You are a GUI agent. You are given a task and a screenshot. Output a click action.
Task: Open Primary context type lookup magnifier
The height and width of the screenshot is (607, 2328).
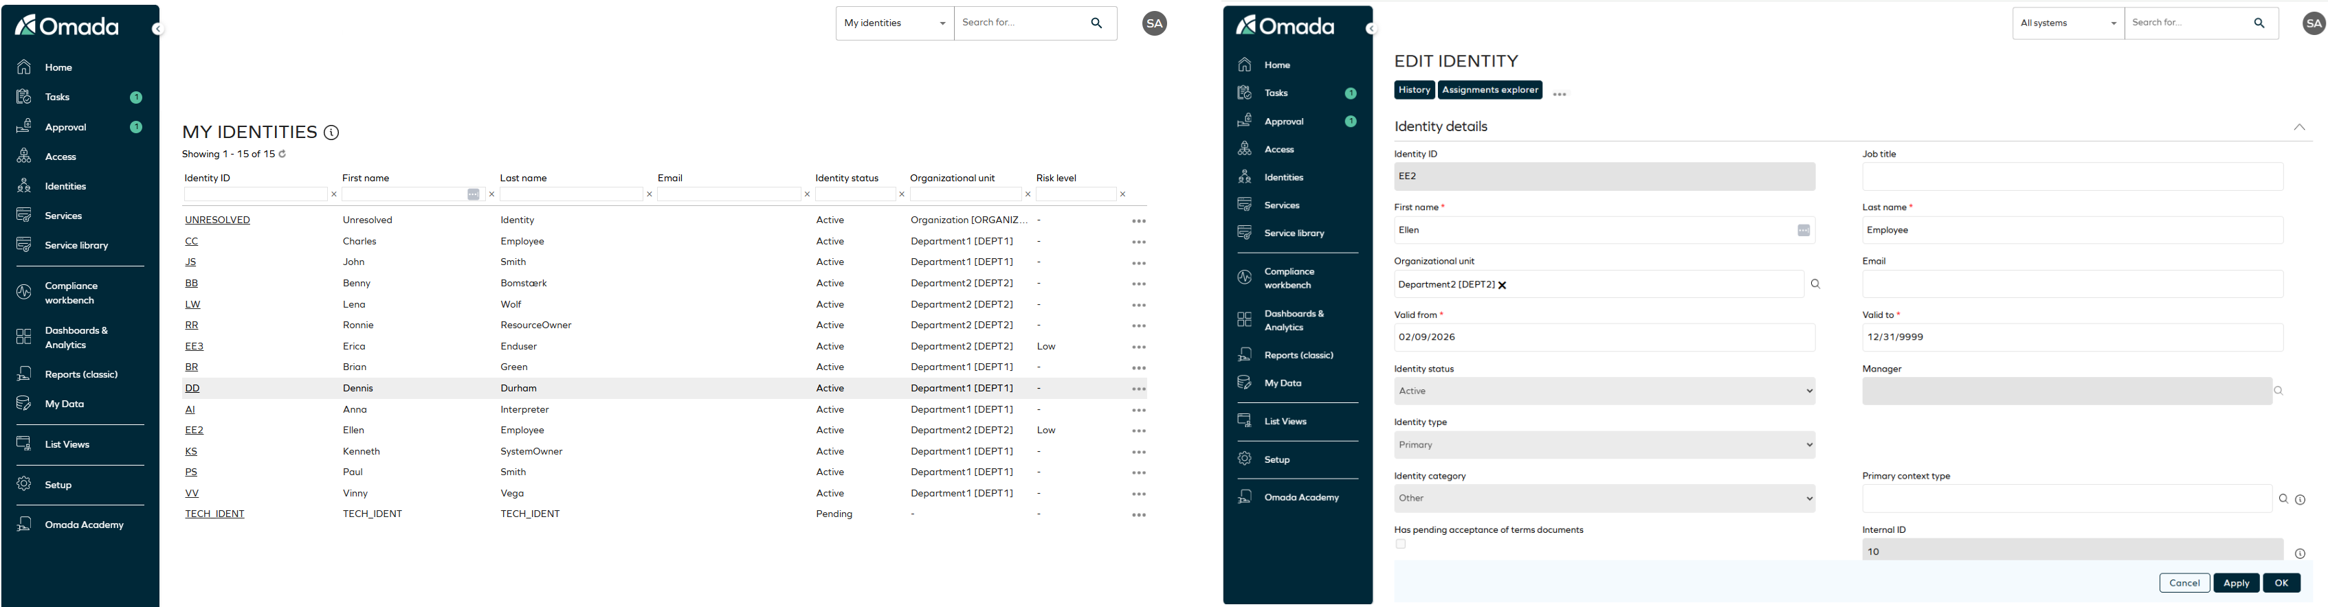pyautogui.click(x=2283, y=499)
